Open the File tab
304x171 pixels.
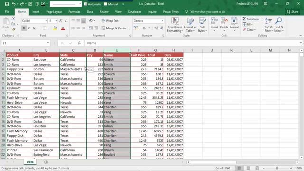[x=7, y=12]
